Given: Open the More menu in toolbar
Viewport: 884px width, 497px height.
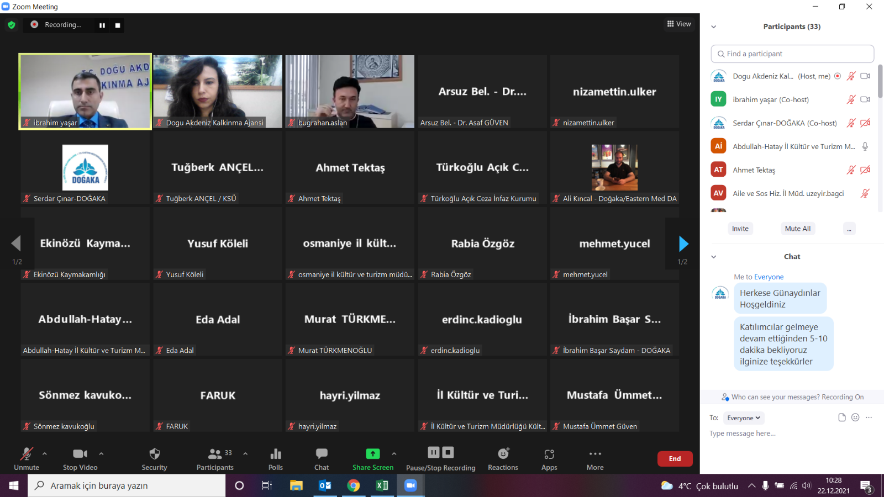Looking at the screenshot, I should pos(595,458).
